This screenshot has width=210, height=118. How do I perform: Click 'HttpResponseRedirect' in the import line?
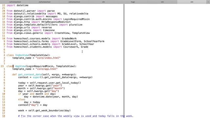click(56, 22)
